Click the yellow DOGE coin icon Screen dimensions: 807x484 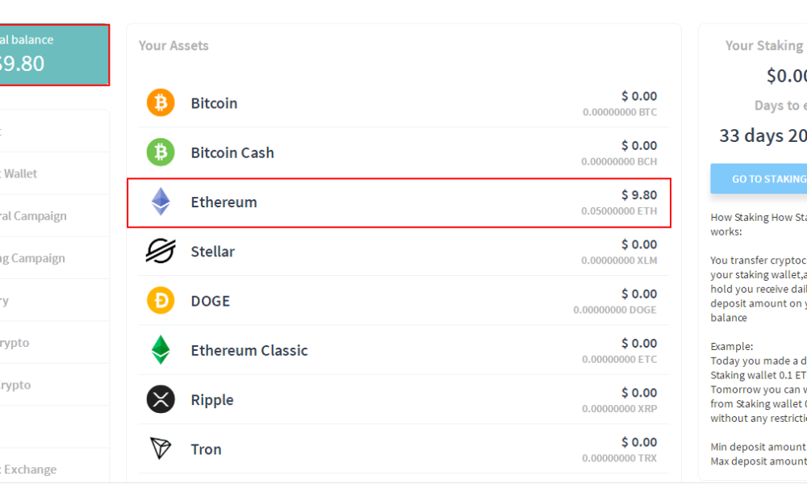pyautogui.click(x=161, y=301)
